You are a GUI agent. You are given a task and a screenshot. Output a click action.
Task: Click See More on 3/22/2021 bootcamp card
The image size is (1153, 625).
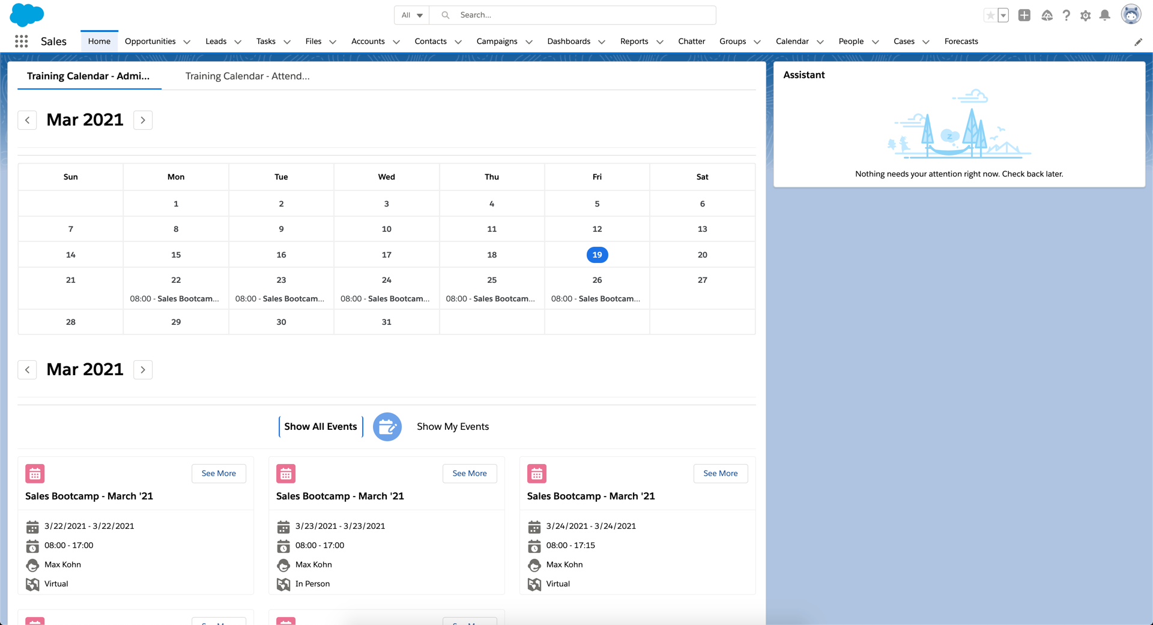tap(219, 474)
